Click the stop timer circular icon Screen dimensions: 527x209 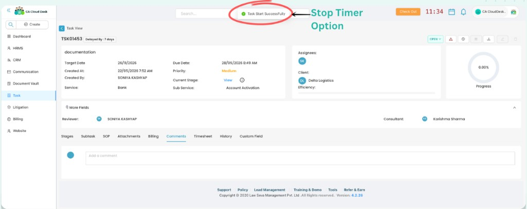tap(463, 39)
